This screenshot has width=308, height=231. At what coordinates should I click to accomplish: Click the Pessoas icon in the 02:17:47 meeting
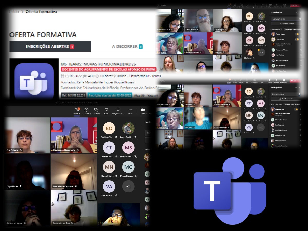click(229, 81)
